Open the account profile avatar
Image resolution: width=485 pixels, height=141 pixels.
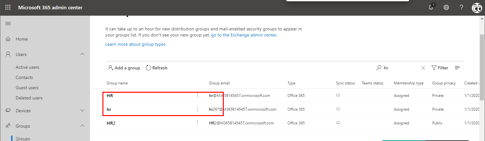(x=477, y=8)
